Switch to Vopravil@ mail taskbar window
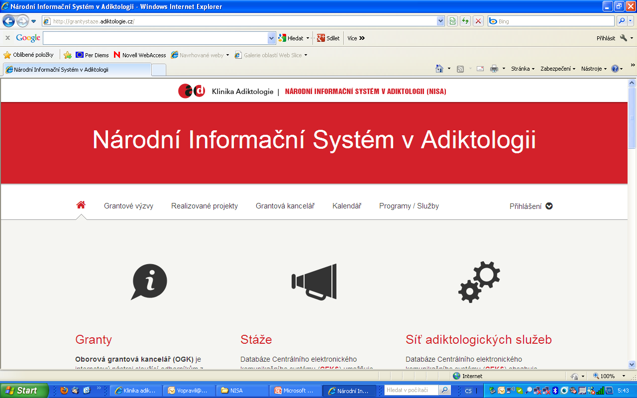This screenshot has width=637, height=398. point(190,391)
